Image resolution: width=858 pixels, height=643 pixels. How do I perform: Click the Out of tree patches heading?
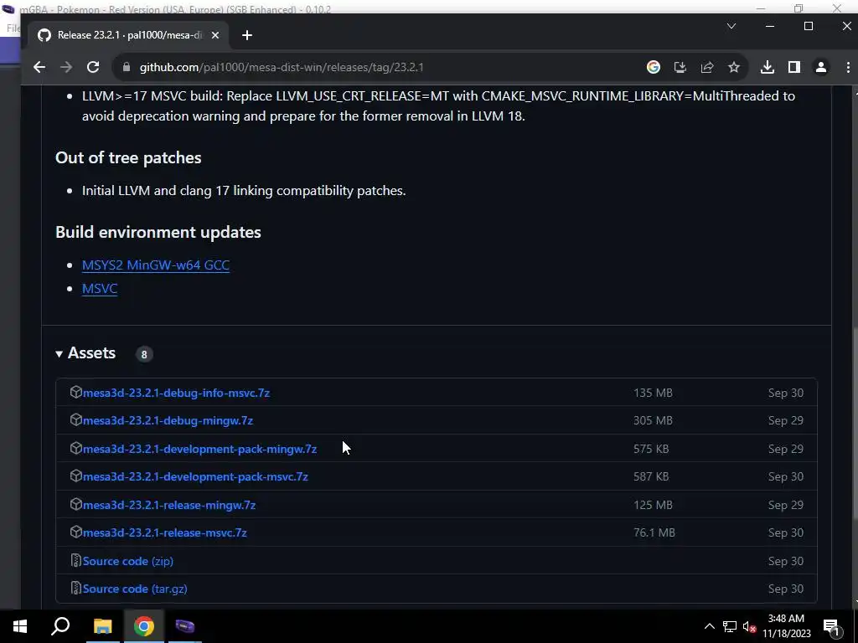click(128, 158)
